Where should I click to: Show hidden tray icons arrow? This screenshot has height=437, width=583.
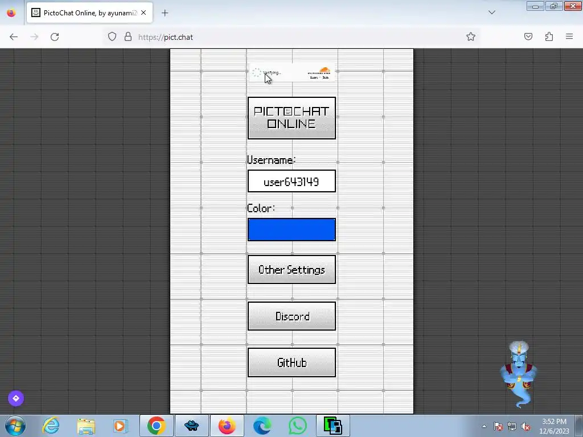click(x=484, y=426)
